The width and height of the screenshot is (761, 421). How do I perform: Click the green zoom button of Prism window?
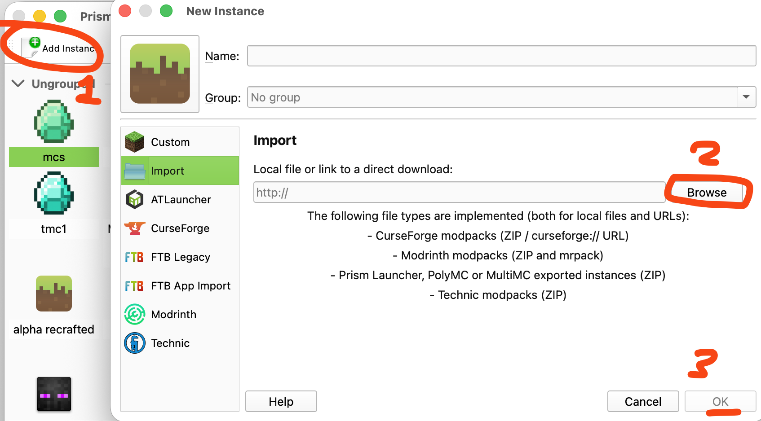pyautogui.click(x=60, y=16)
